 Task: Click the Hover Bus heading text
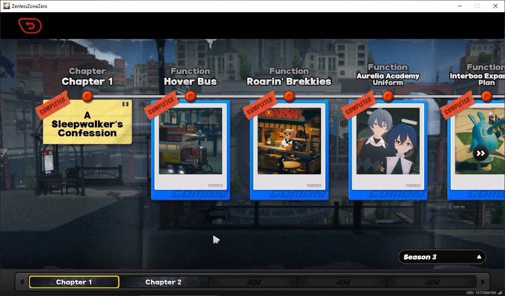click(191, 81)
